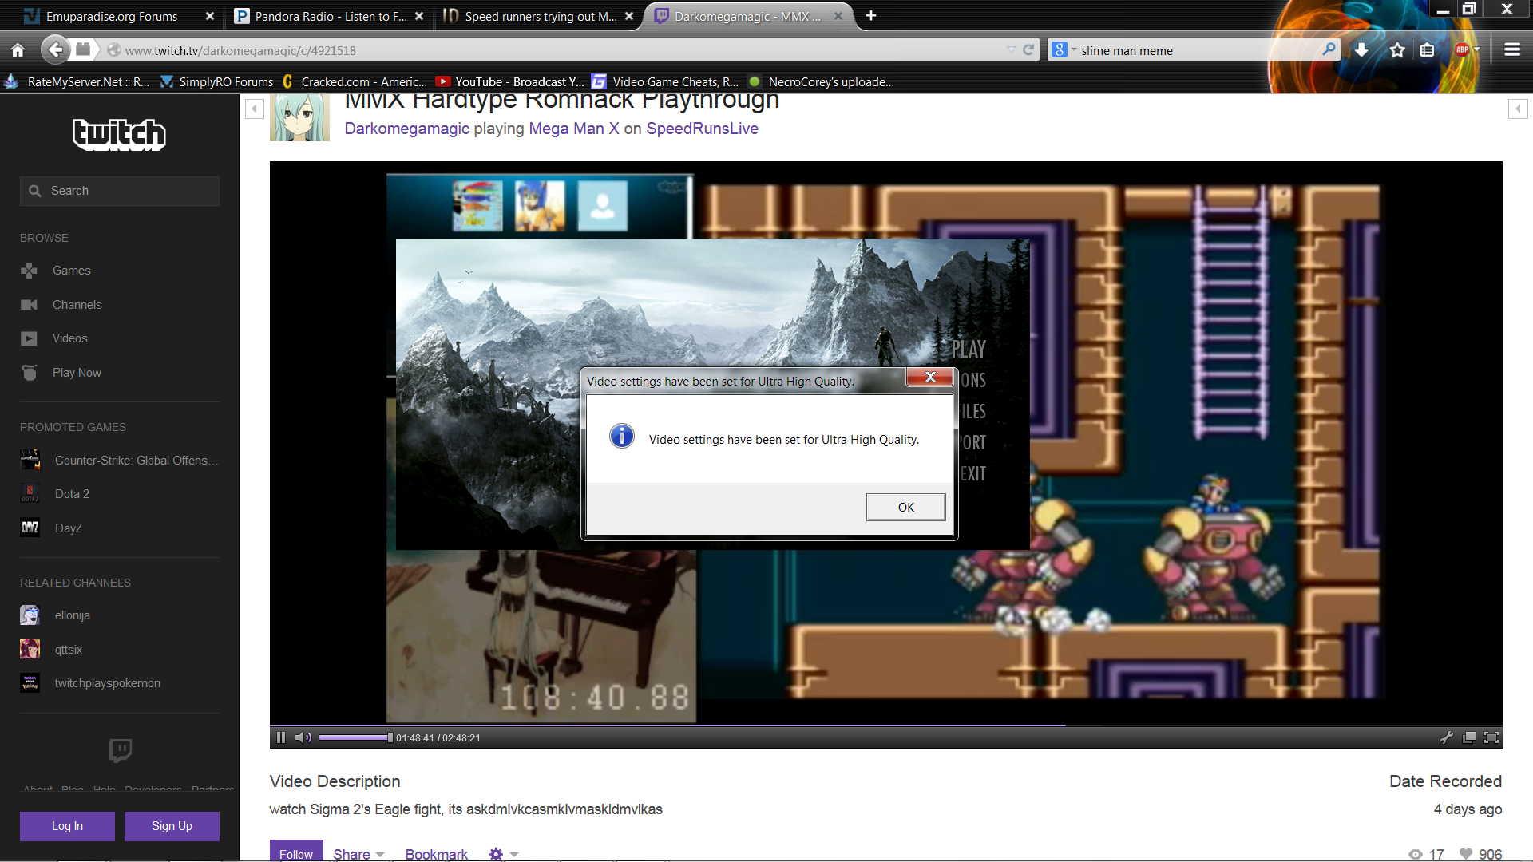
Task: Click the Twitch sidebar Search field
Action: coord(120,191)
